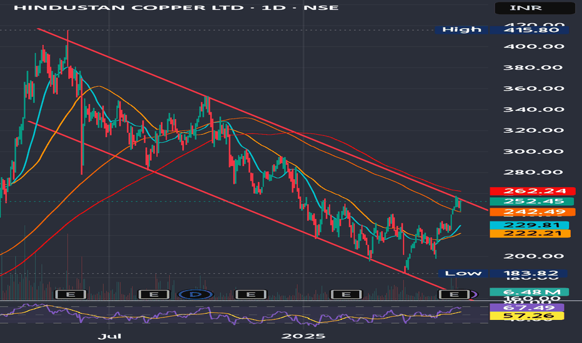Click the HINDUSTAN COPPER LTD chart title
Image resolution: width=582 pixels, height=343 pixels.
click(x=176, y=7)
